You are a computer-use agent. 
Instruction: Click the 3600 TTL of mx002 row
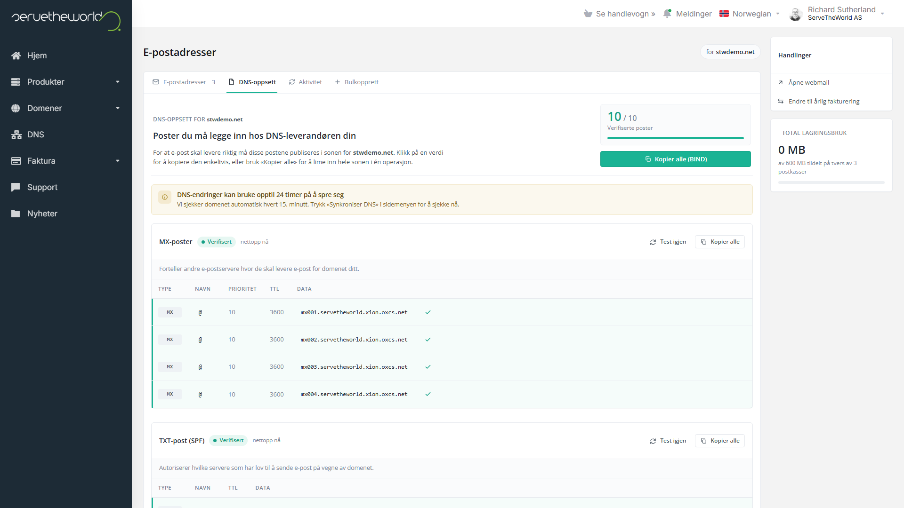pos(277,340)
